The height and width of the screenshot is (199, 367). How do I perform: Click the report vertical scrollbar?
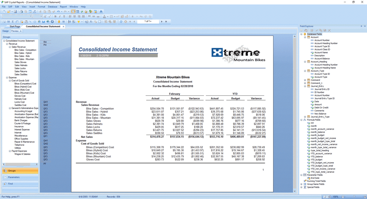point(294,114)
